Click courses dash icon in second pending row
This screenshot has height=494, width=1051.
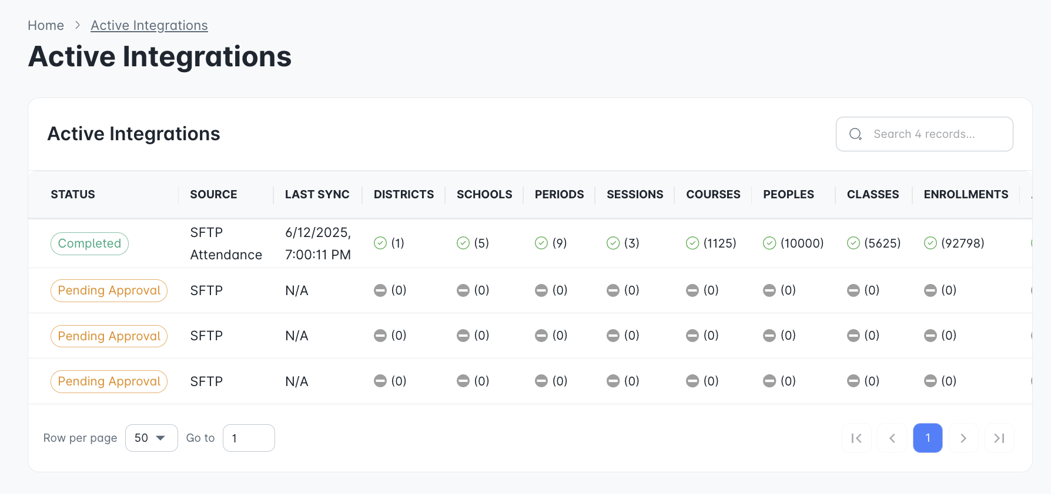[692, 336]
